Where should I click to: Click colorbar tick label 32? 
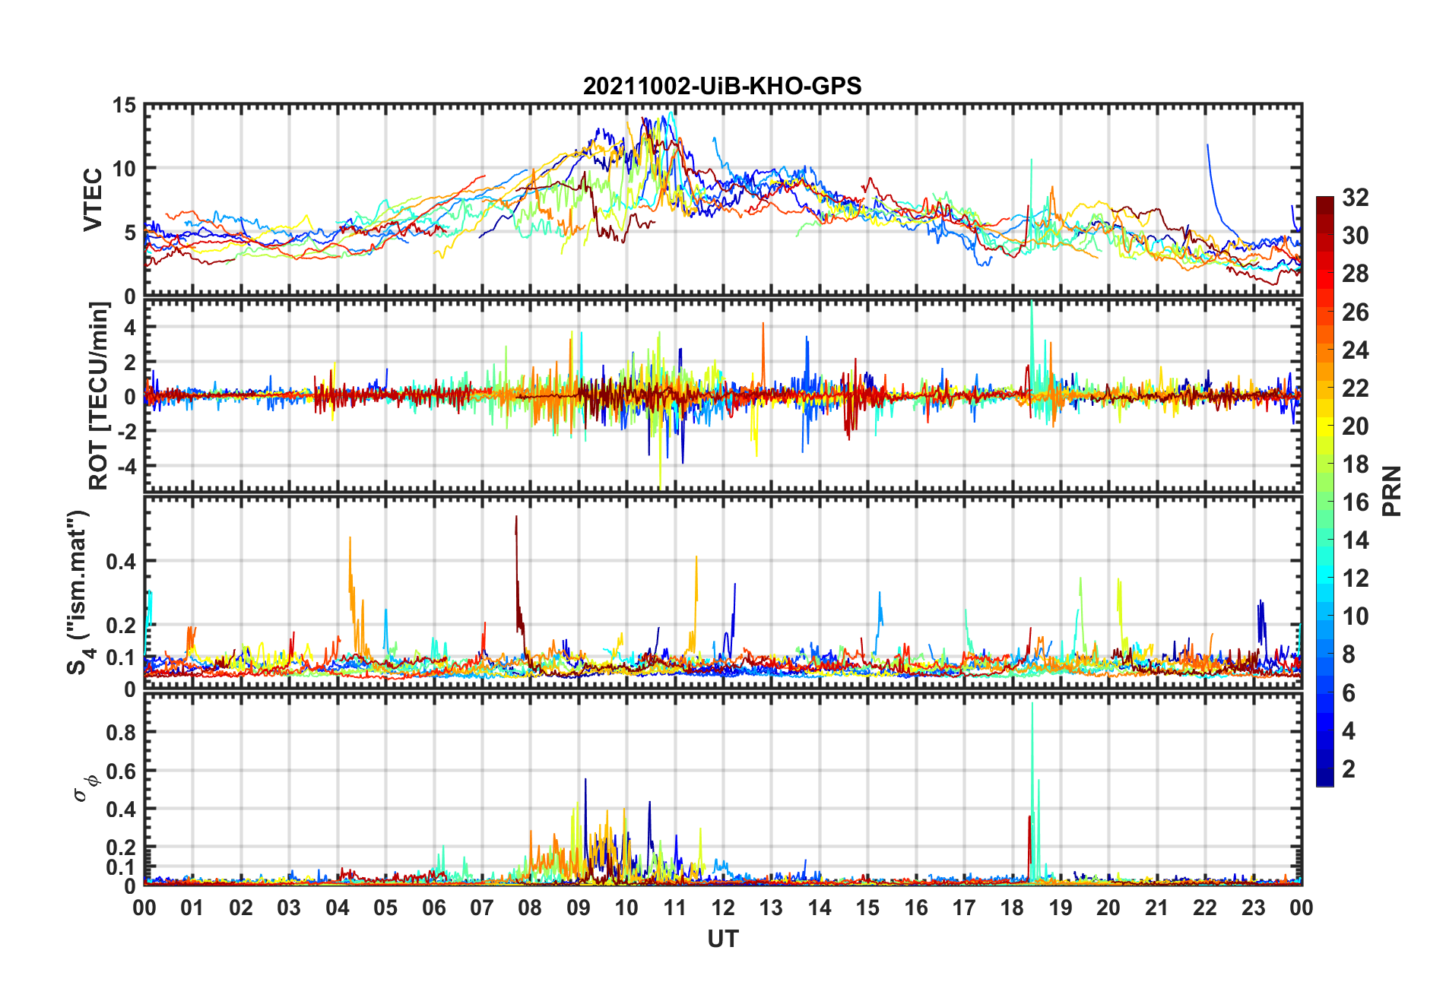tap(1356, 198)
